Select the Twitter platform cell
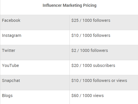 point(35,52)
